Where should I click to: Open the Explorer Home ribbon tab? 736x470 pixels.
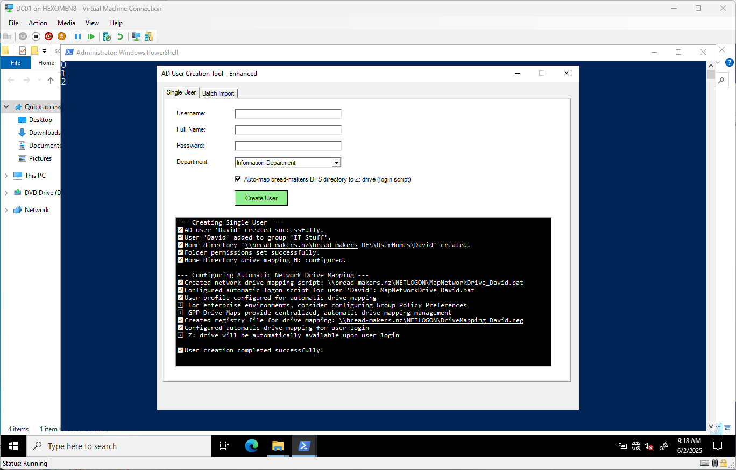[x=46, y=63]
